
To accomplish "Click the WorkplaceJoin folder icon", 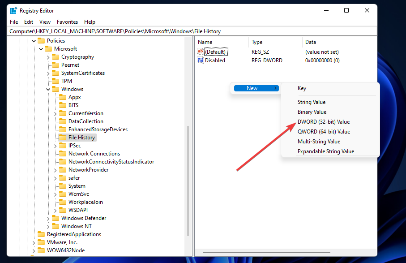I will tap(63, 202).
